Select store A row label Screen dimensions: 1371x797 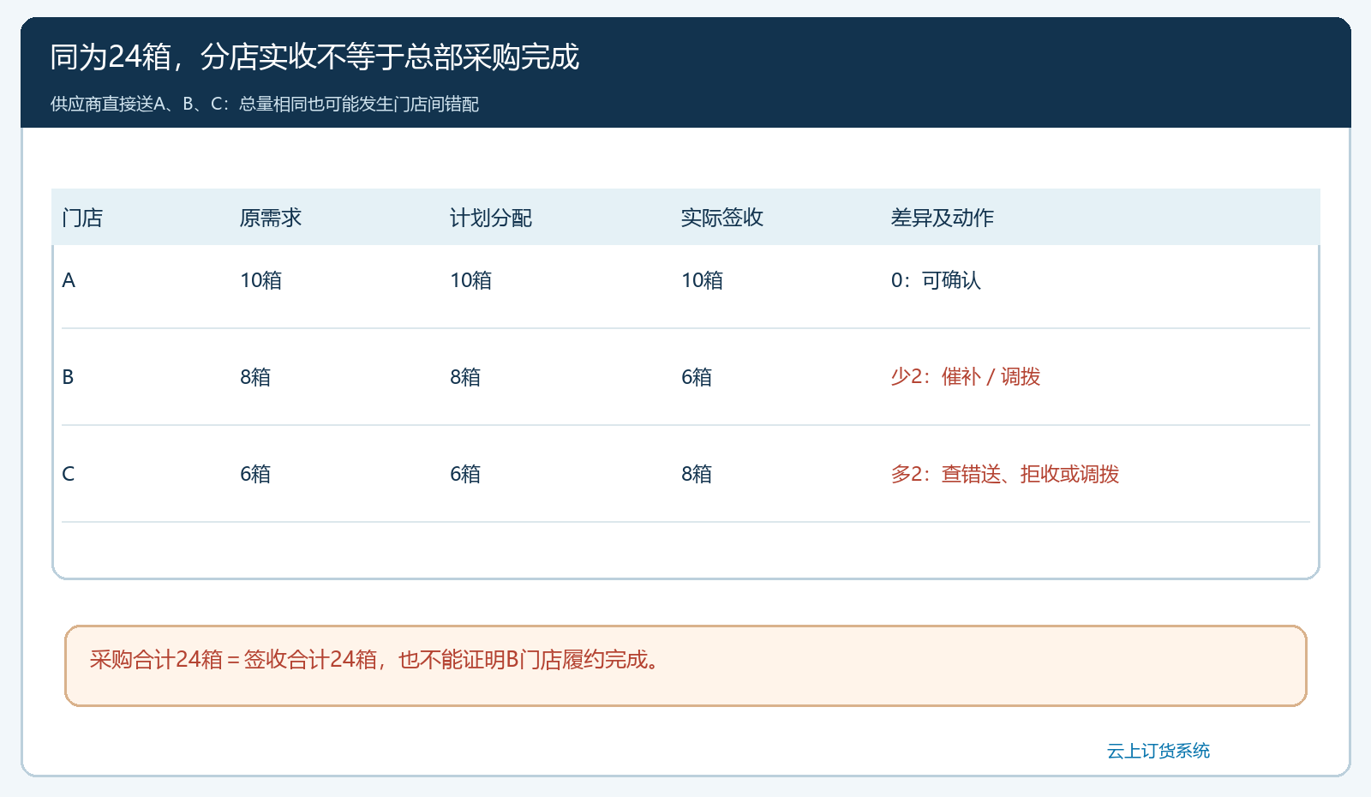[69, 280]
